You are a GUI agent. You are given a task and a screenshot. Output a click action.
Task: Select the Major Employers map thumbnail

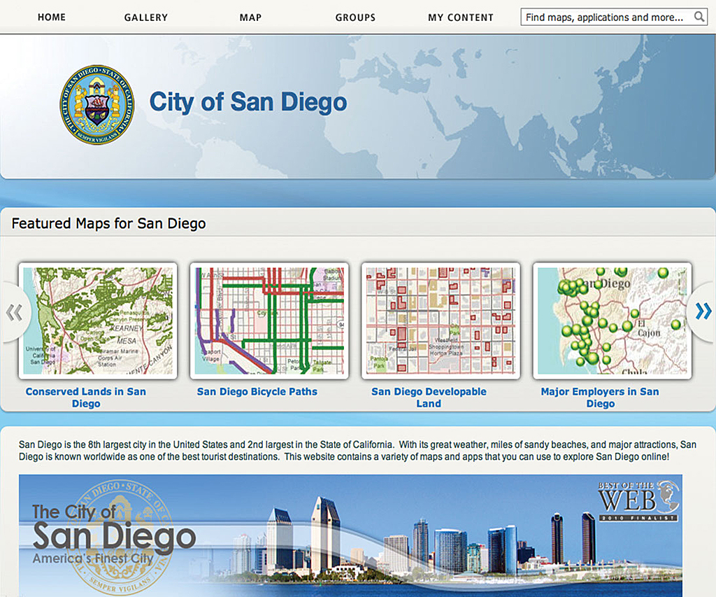pyautogui.click(x=613, y=321)
